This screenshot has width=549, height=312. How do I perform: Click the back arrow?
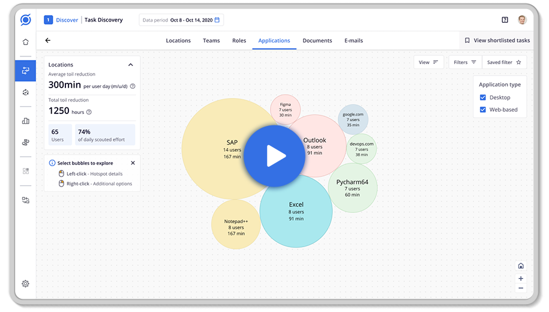48,40
